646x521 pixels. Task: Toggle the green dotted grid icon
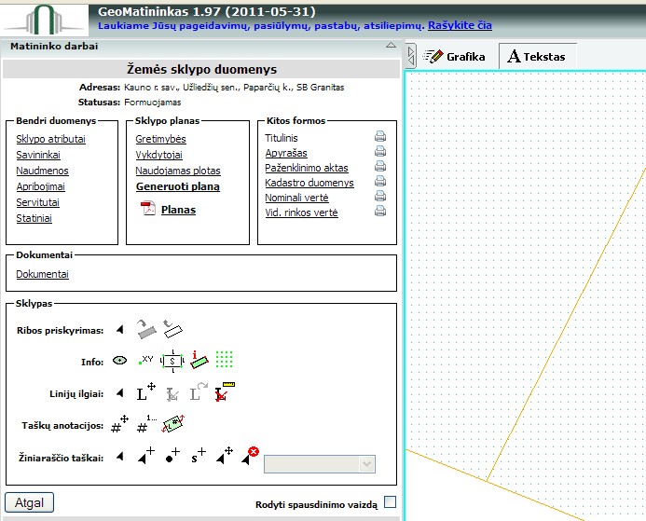coord(225,360)
